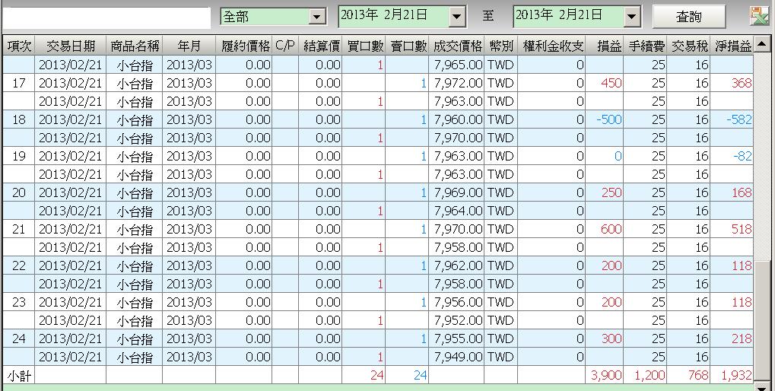Click the subtotal 768 tax value

[x=698, y=375]
